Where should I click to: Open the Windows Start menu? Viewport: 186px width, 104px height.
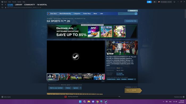tap(80, 102)
